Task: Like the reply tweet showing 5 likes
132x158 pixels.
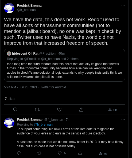Action: point(60,153)
